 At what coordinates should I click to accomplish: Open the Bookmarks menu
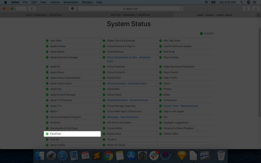pos(71,2)
